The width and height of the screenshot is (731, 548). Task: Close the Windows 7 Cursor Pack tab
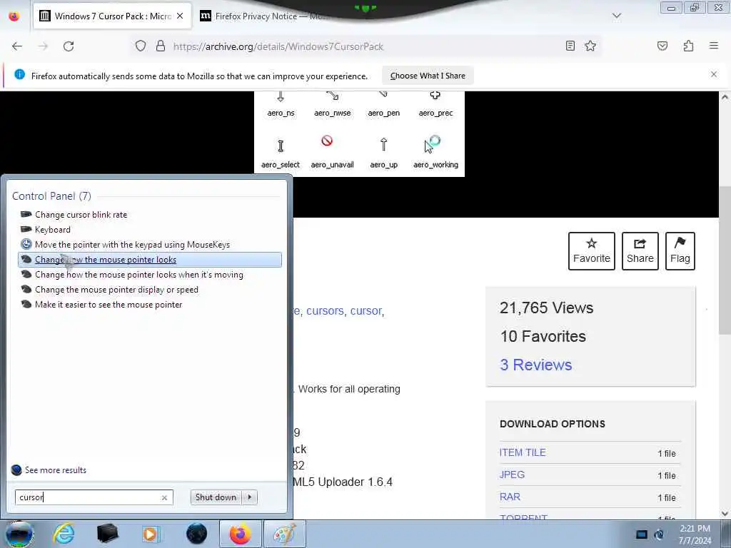tap(180, 16)
